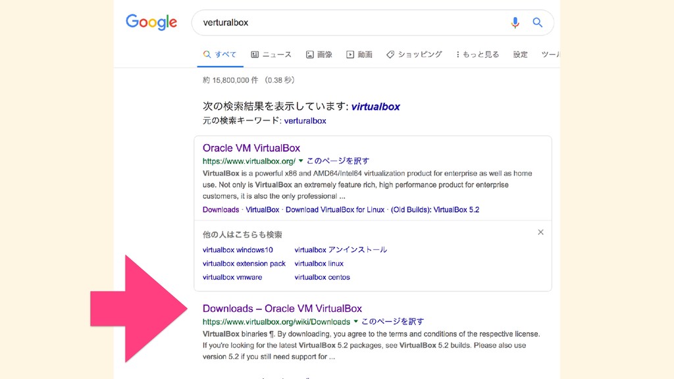674x379 pixels.
Task: Click the blue search magnifier icon
Action: 537,22
